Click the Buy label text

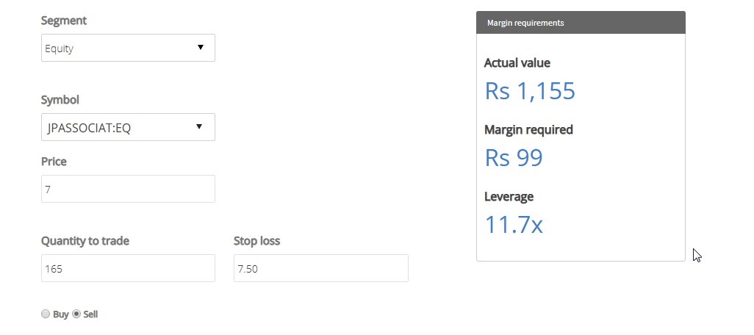[60, 314]
